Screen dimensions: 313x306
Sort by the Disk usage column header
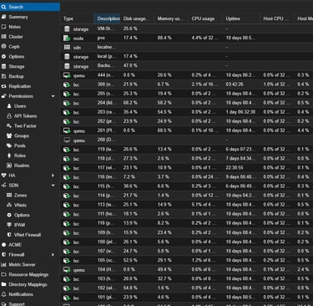click(138, 18)
